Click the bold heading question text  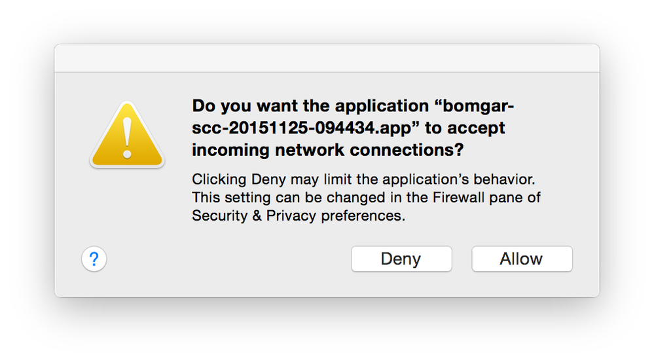pos(353,128)
